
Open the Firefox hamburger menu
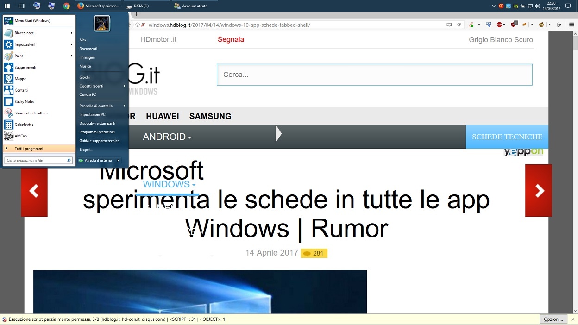(x=572, y=25)
